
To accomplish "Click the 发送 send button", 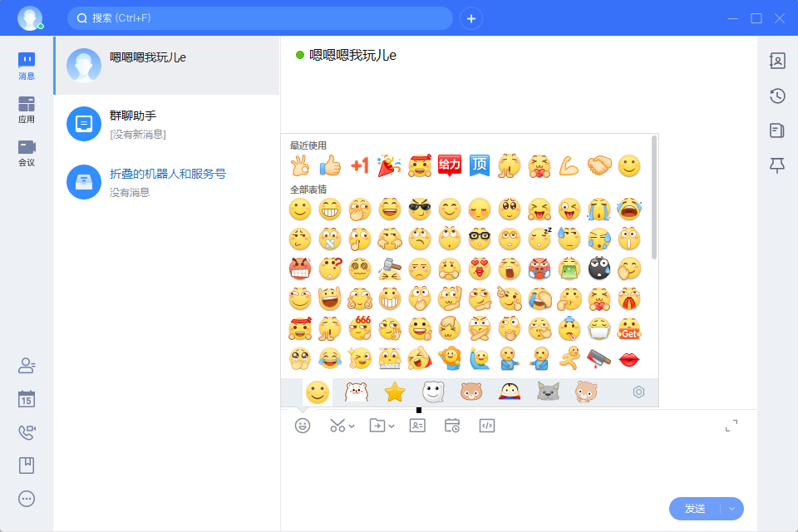I will coord(695,509).
